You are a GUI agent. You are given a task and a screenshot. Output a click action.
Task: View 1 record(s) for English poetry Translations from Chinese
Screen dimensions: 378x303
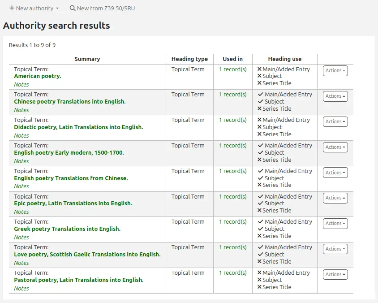coord(233,171)
